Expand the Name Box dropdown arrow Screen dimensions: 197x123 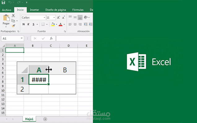tap(22, 38)
